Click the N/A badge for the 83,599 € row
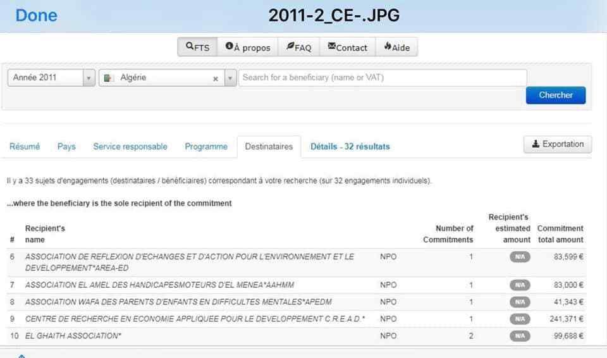The height and width of the screenshot is (358, 607). coord(520,257)
